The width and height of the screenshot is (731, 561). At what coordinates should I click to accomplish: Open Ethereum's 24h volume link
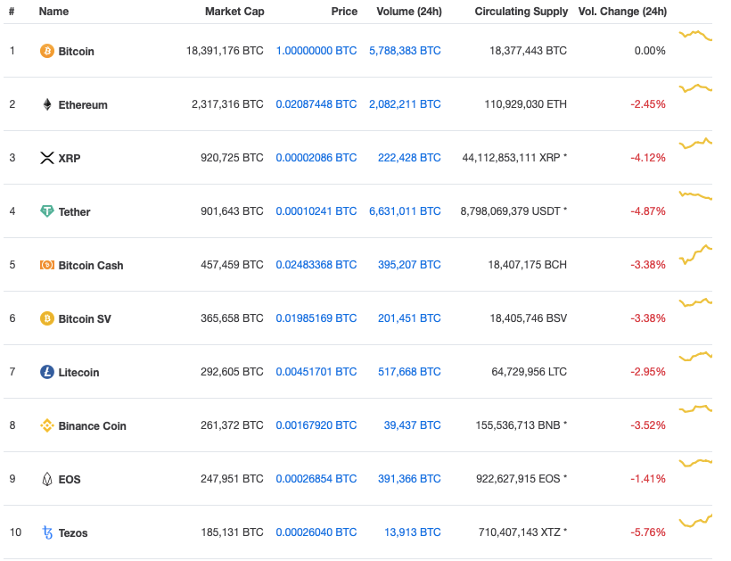(406, 104)
